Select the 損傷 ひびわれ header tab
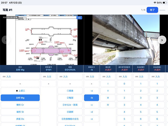This screenshot has height=126, width=168. click(x=70, y=69)
